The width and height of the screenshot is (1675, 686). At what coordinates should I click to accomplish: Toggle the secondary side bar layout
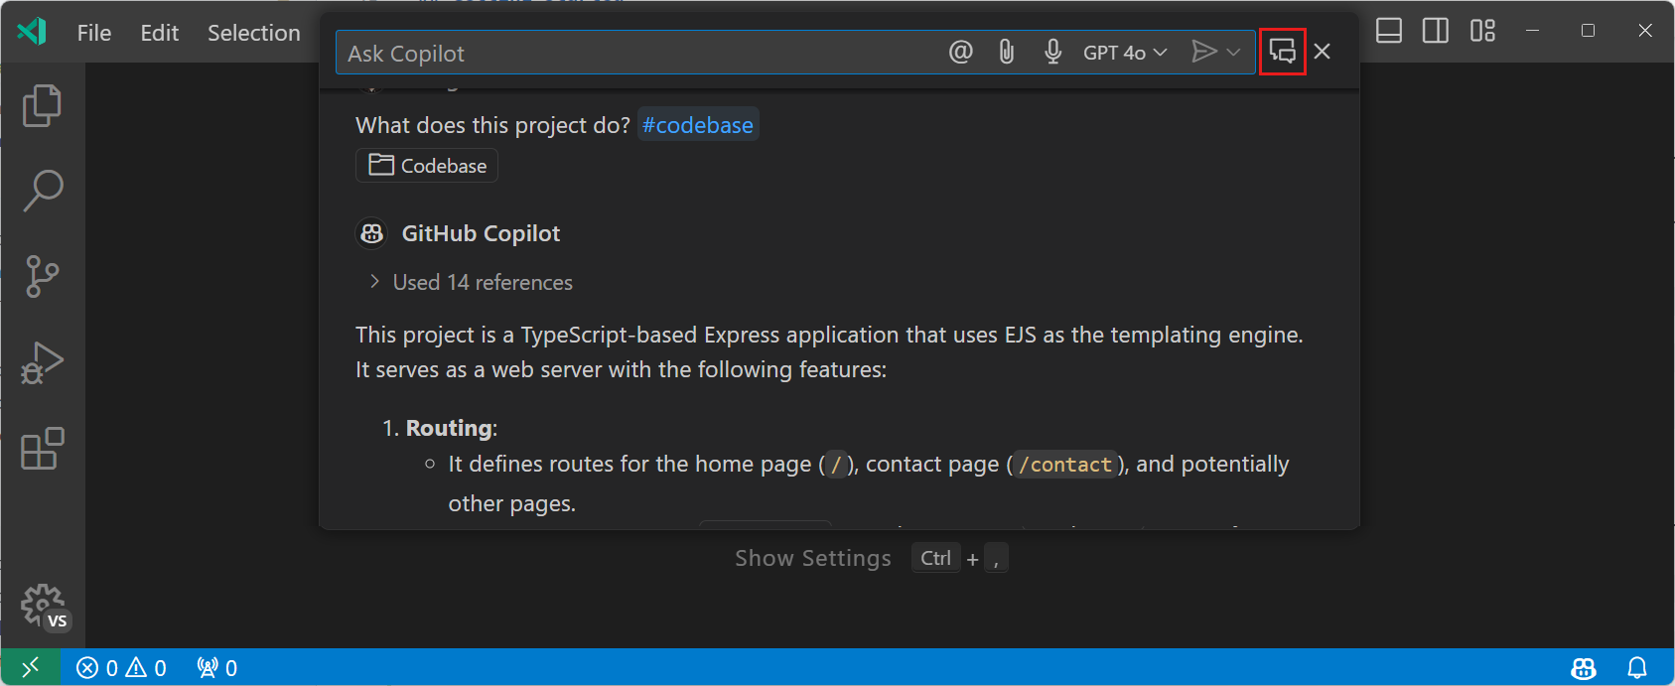[x=1435, y=31]
